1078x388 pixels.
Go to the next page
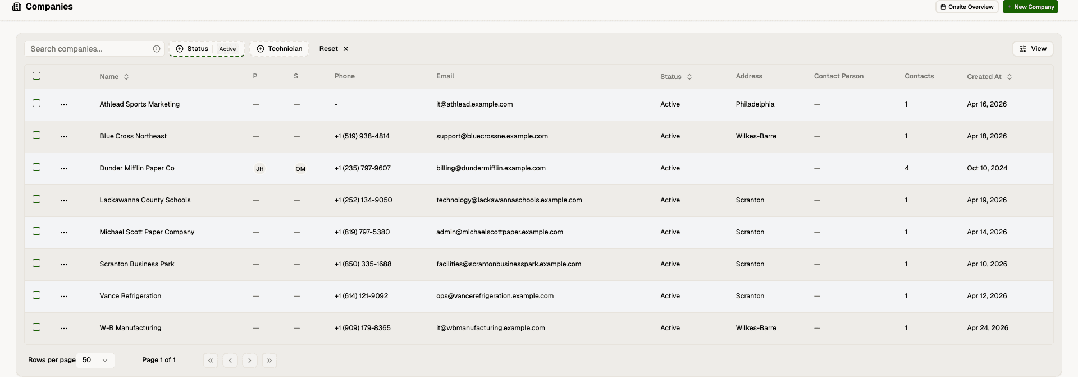[x=250, y=361]
